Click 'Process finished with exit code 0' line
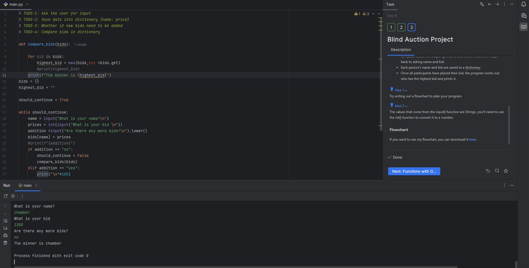529x268 pixels. coord(51,256)
